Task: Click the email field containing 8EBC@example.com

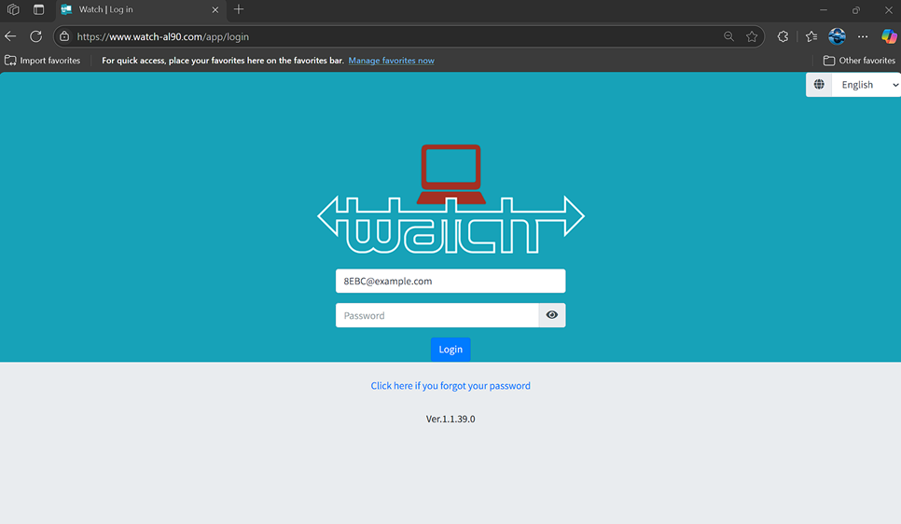Action: [x=450, y=281]
